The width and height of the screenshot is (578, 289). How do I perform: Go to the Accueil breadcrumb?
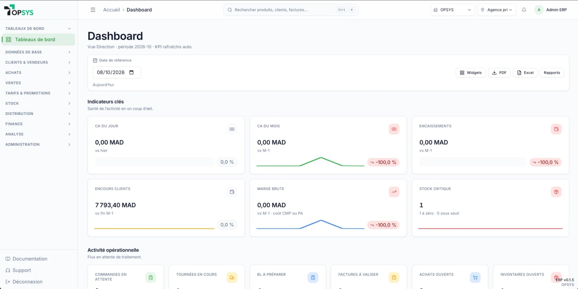[x=111, y=10]
